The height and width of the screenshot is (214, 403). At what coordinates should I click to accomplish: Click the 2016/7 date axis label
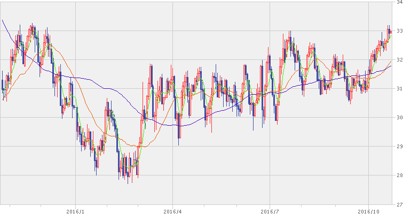click(x=270, y=212)
